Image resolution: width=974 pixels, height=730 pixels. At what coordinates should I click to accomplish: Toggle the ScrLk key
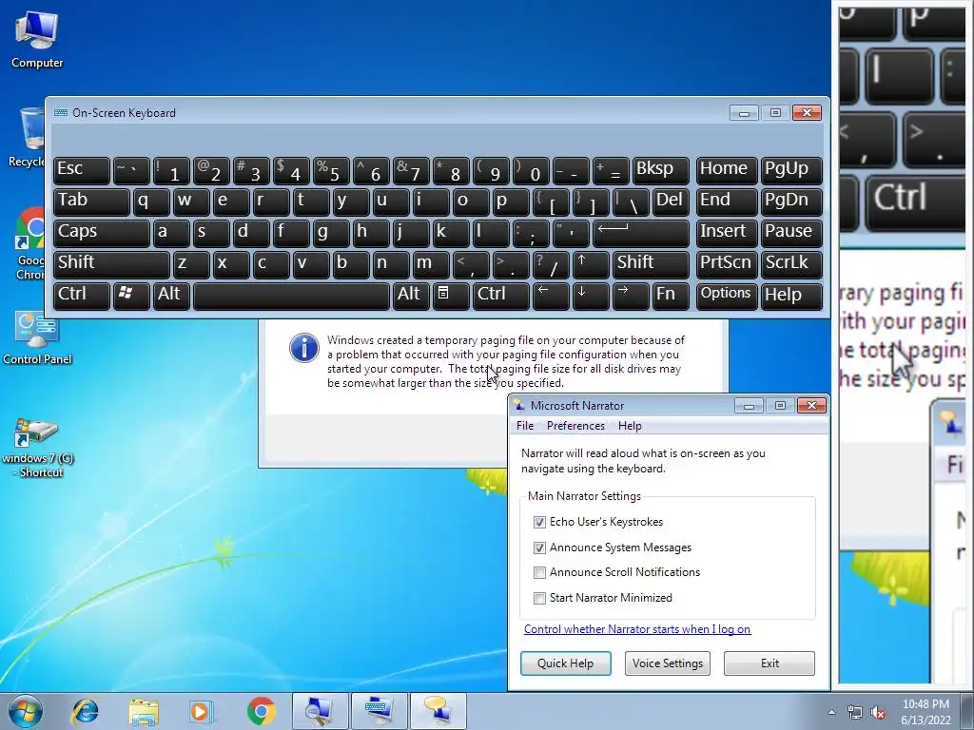[x=791, y=264]
